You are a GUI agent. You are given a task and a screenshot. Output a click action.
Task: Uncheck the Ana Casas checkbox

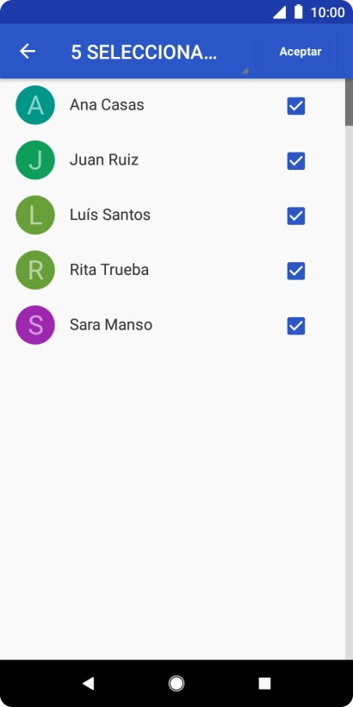[x=296, y=106]
